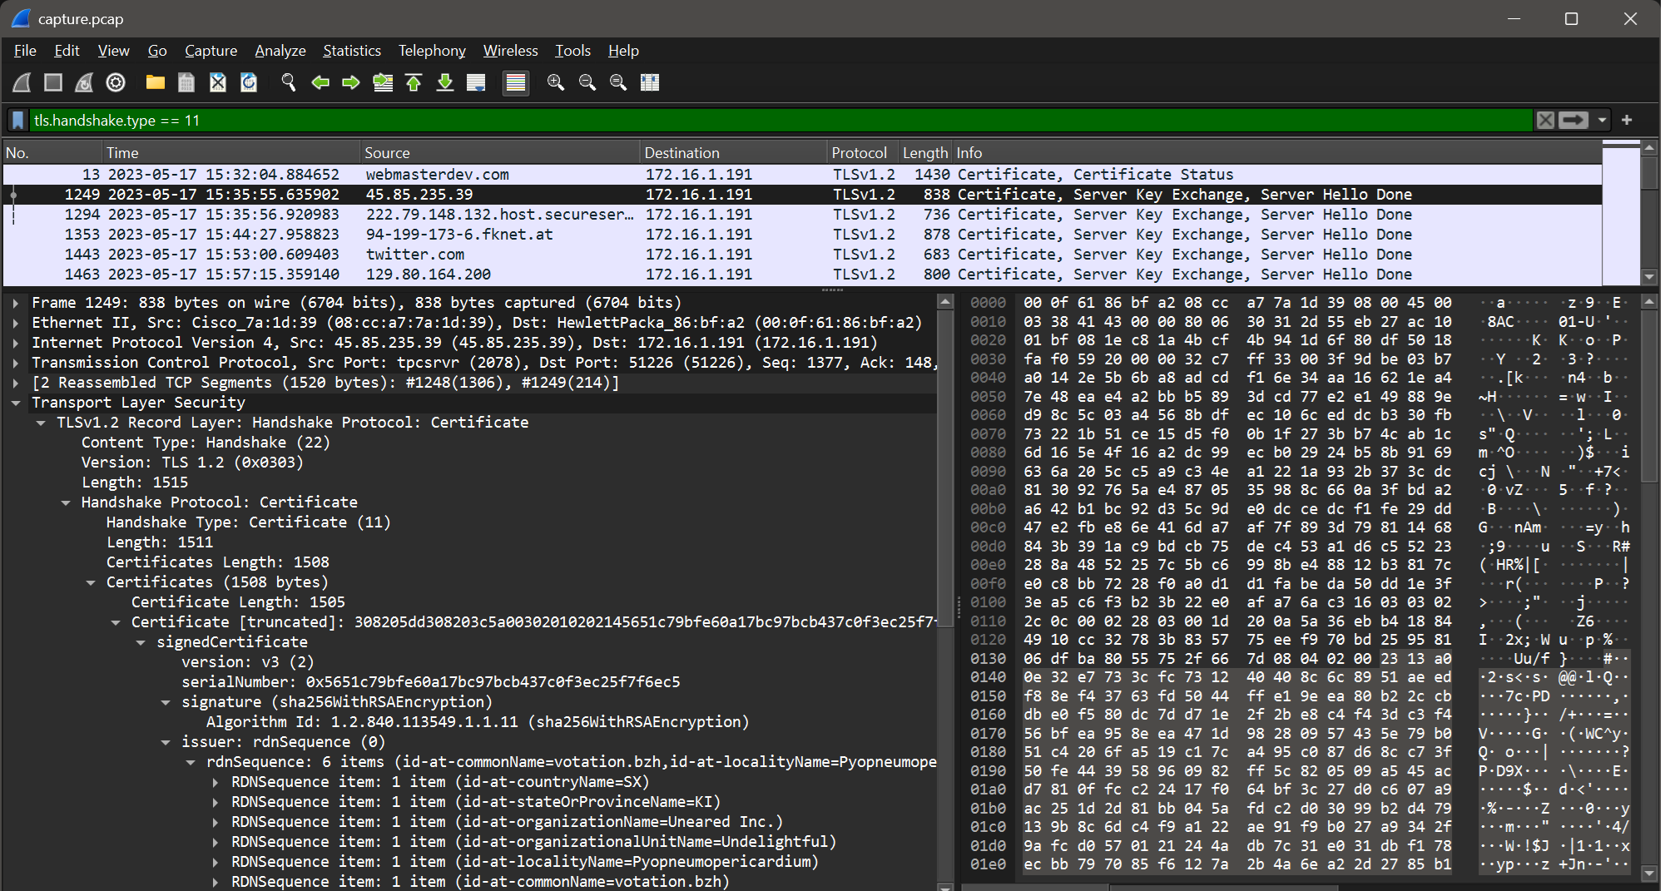Open the File menu

pos(25,51)
